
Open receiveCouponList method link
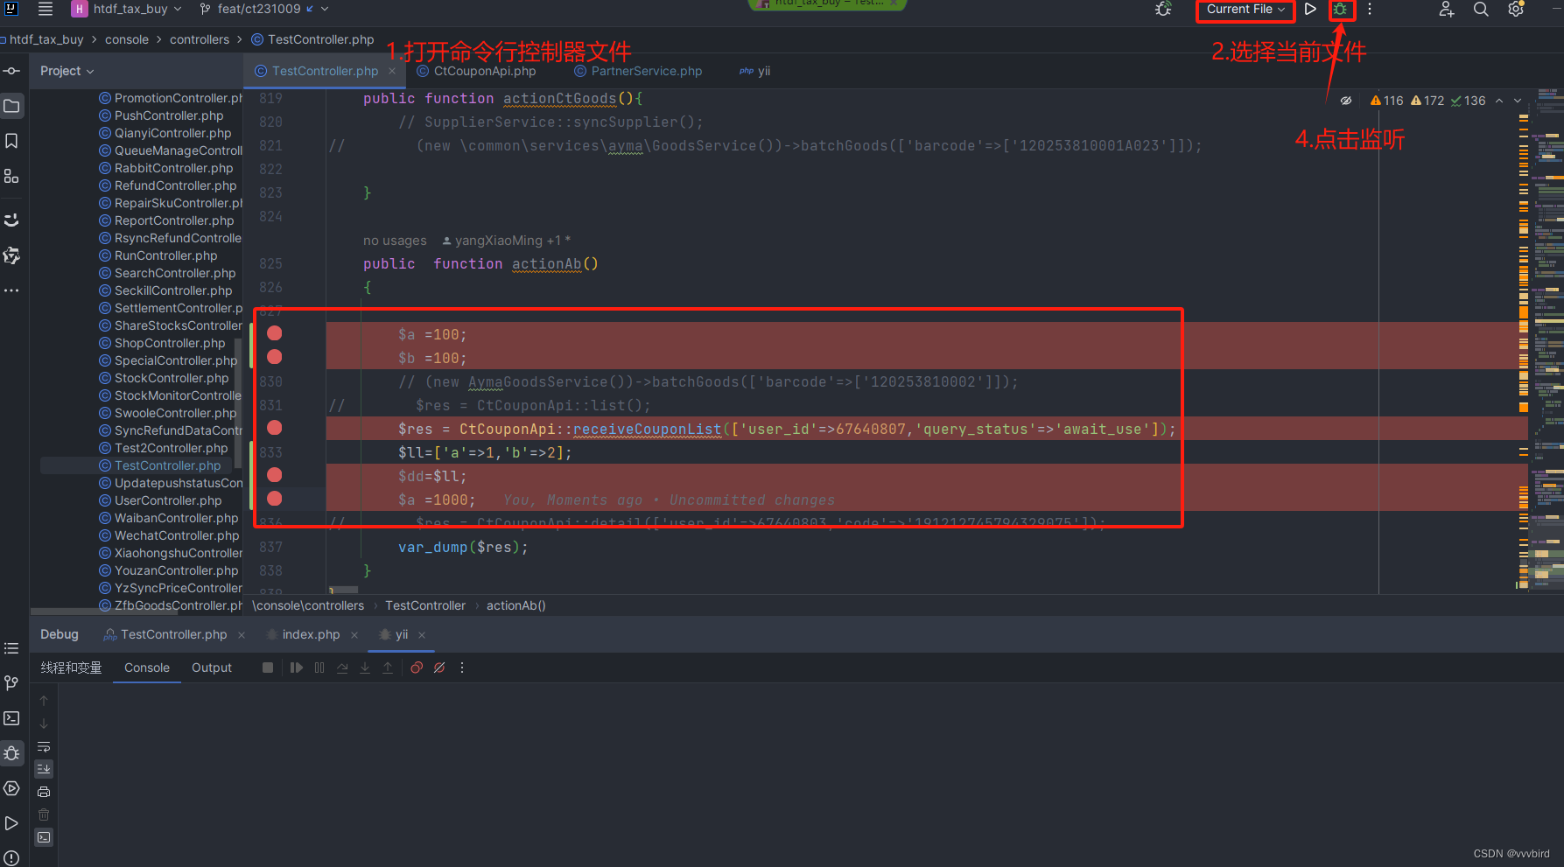[647, 429]
